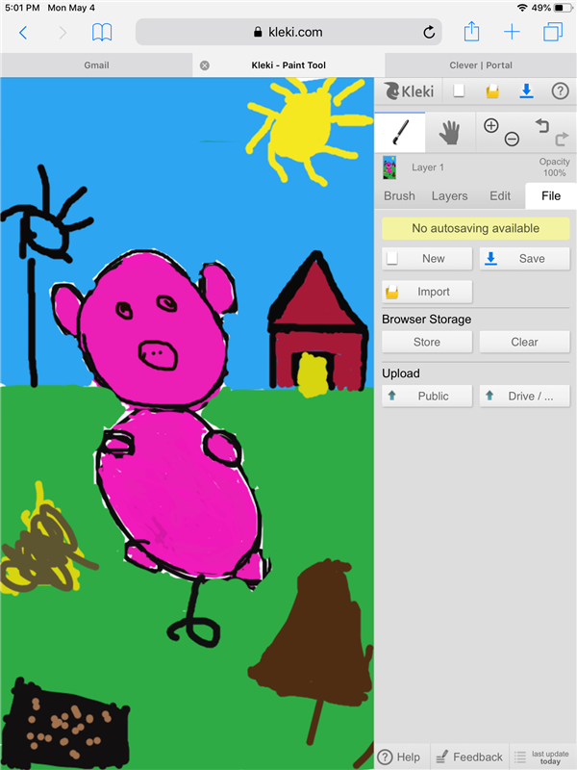This screenshot has height=770, width=577.
Task: Add a new Safari tab
Action: pos(512,33)
